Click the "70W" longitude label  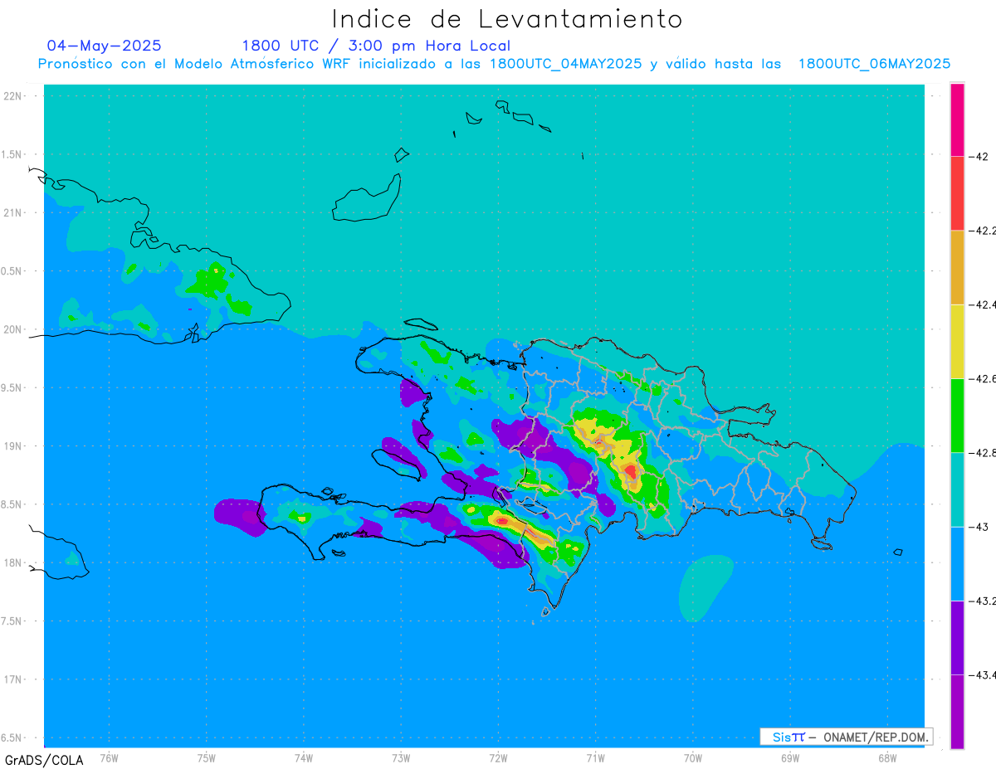692,757
